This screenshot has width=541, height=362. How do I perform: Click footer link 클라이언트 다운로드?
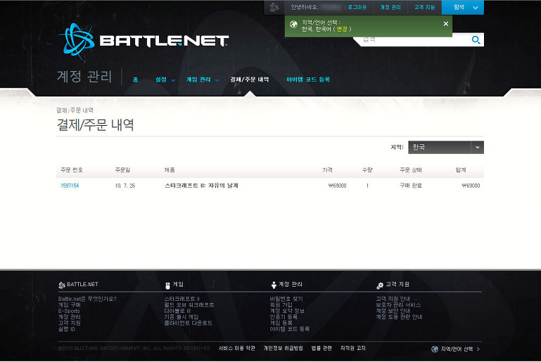pyautogui.click(x=188, y=323)
